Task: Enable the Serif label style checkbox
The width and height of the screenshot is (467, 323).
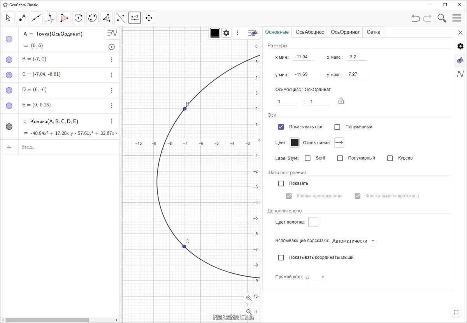Action: click(307, 158)
